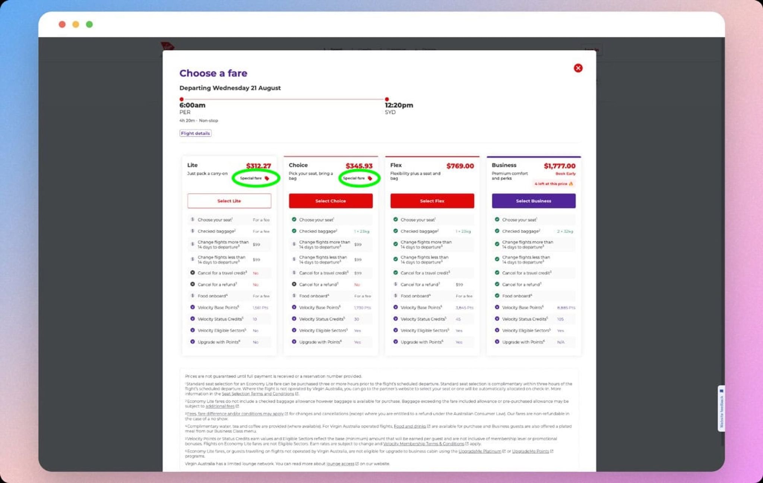763x483 pixels.
Task: Click green check next to Choice 'Choose your seat'
Action: 294,220
